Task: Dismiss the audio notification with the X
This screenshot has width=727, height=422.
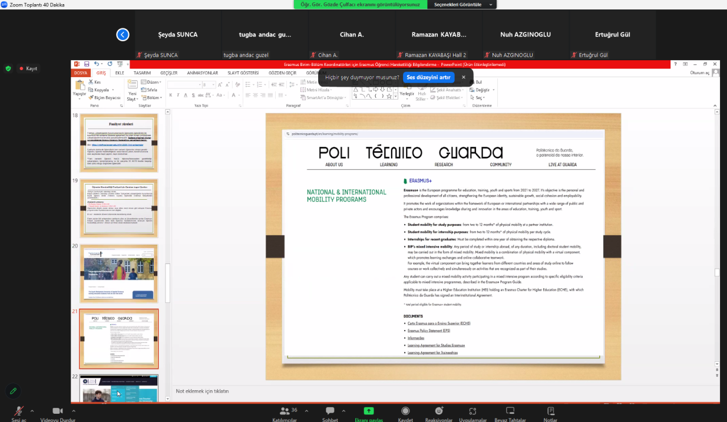Action: pyautogui.click(x=463, y=77)
